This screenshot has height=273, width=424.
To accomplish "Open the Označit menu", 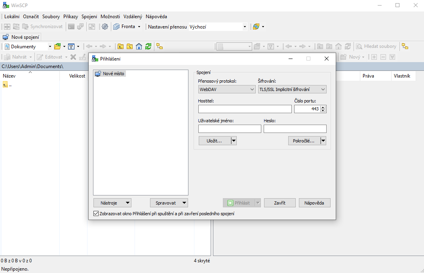I will coord(31,17).
